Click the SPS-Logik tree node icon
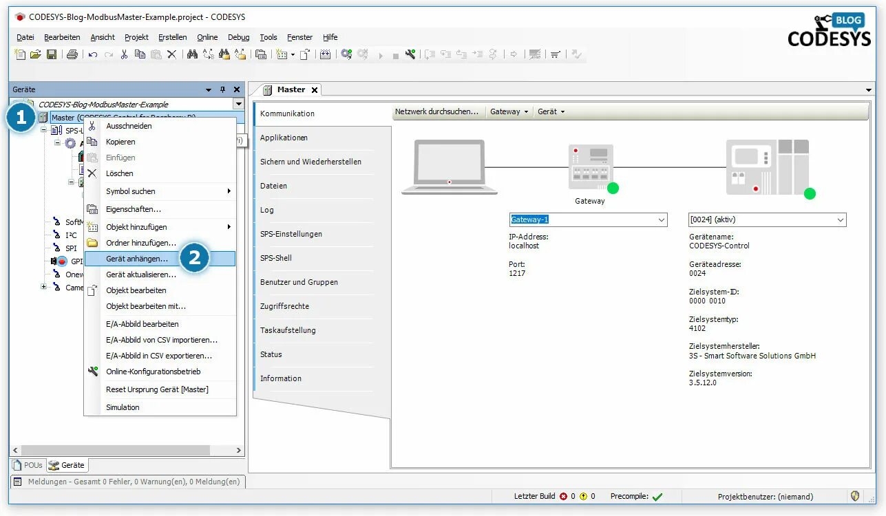The height and width of the screenshot is (516, 886). click(x=57, y=131)
